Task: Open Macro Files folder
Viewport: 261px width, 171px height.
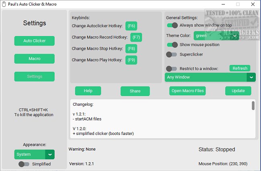Action: (x=188, y=91)
